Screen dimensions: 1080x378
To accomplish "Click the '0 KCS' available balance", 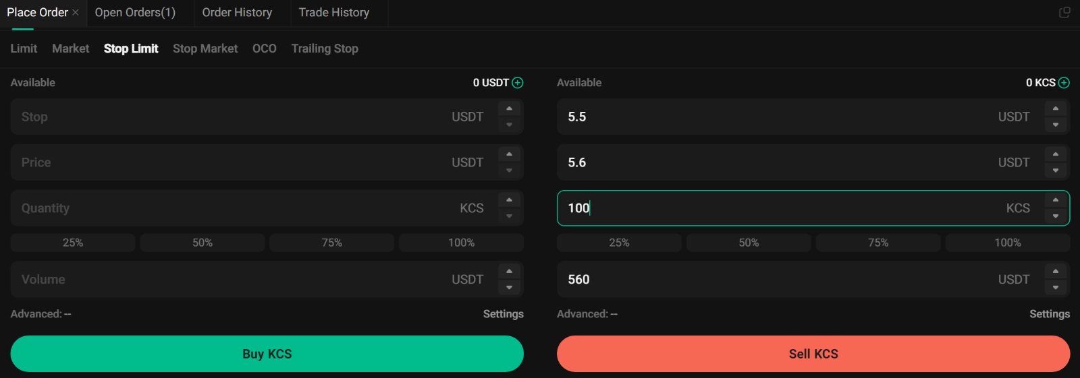I will click(1041, 83).
